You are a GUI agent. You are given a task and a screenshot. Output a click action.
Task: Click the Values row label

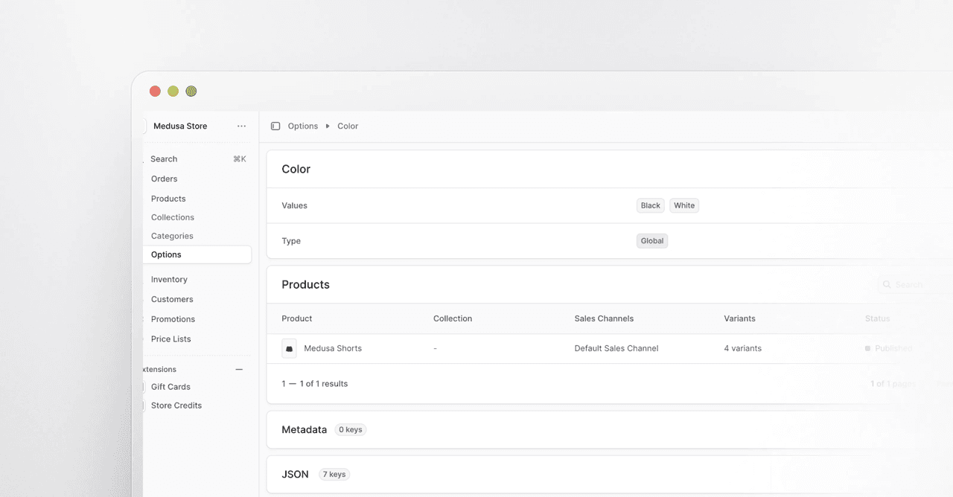coord(294,205)
